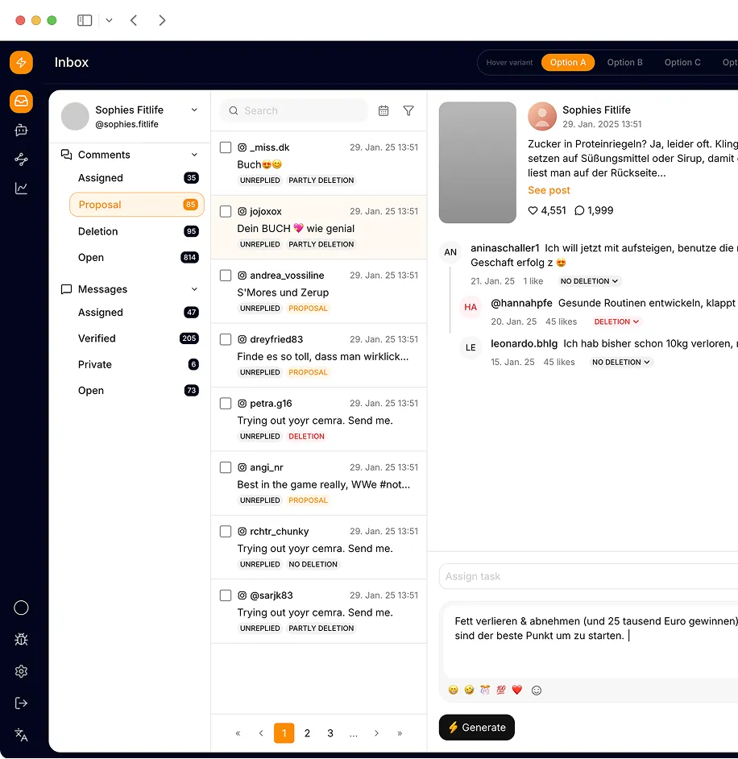The image size is (738, 759).
Task: Toggle the browser sidebar panel icon
Action: (x=85, y=20)
